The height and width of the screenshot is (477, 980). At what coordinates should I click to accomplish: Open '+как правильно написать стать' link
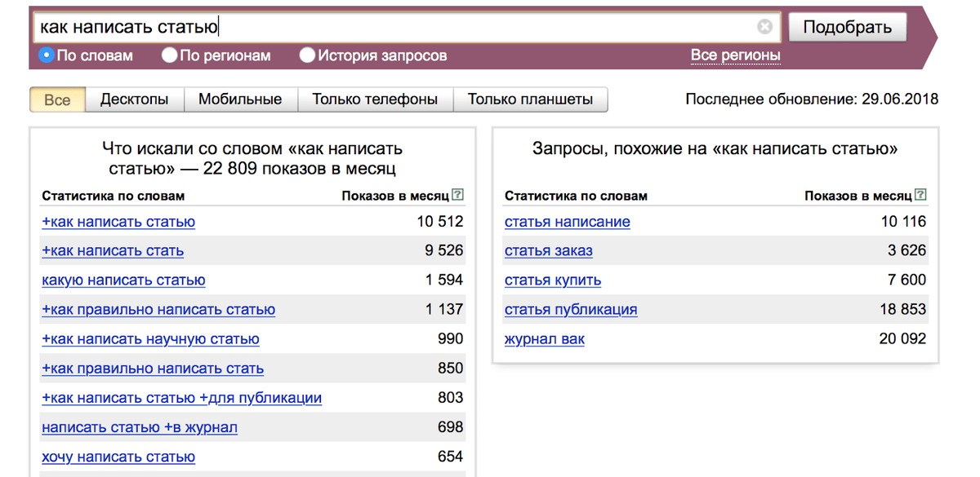pyautogui.click(x=153, y=369)
